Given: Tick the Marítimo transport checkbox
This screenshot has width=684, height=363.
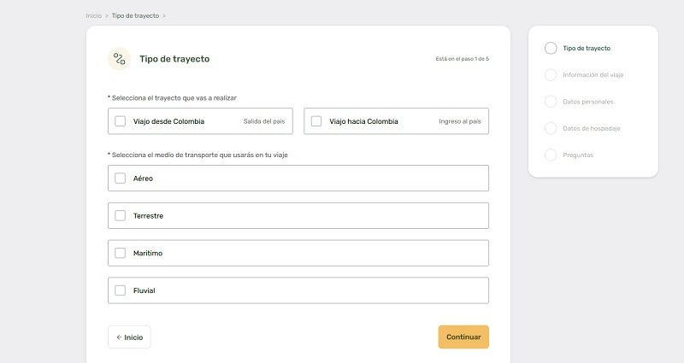Looking at the screenshot, I should [121, 254].
